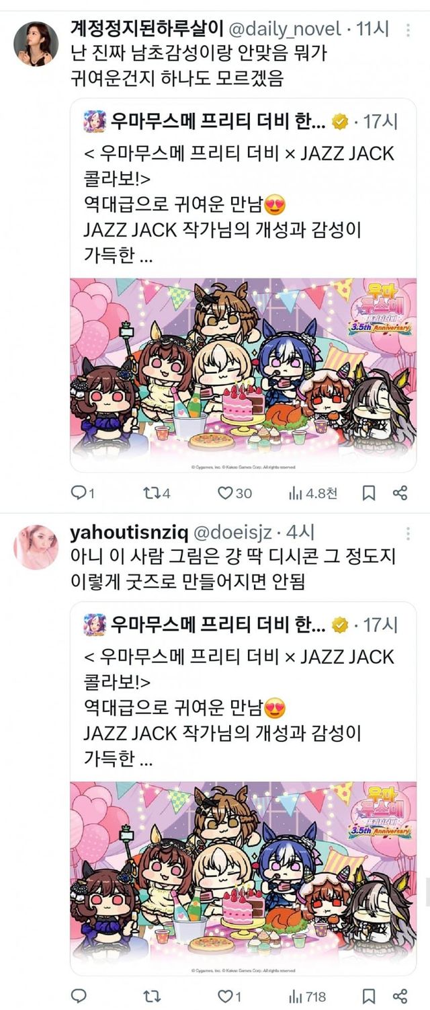Share the daily_novel tweet

point(400,493)
